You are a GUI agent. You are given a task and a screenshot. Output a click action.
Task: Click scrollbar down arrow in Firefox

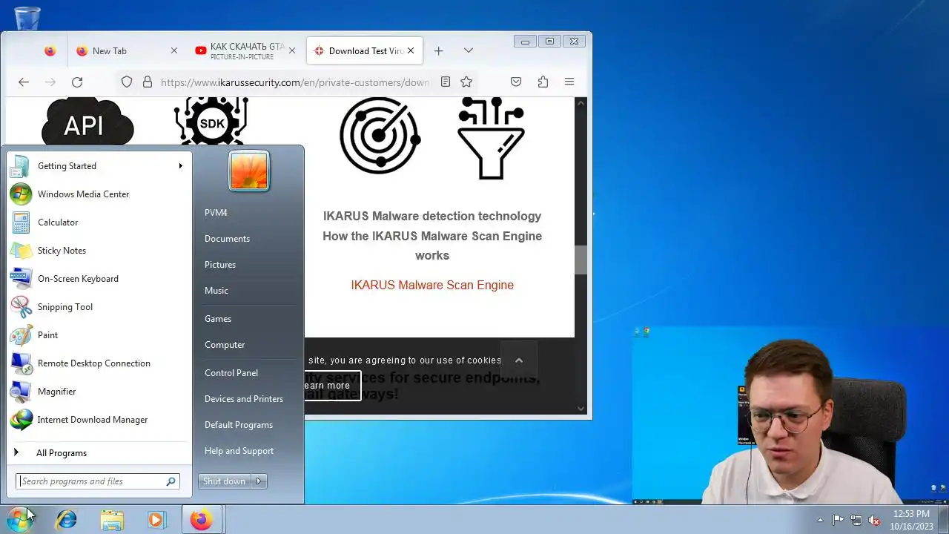581,408
